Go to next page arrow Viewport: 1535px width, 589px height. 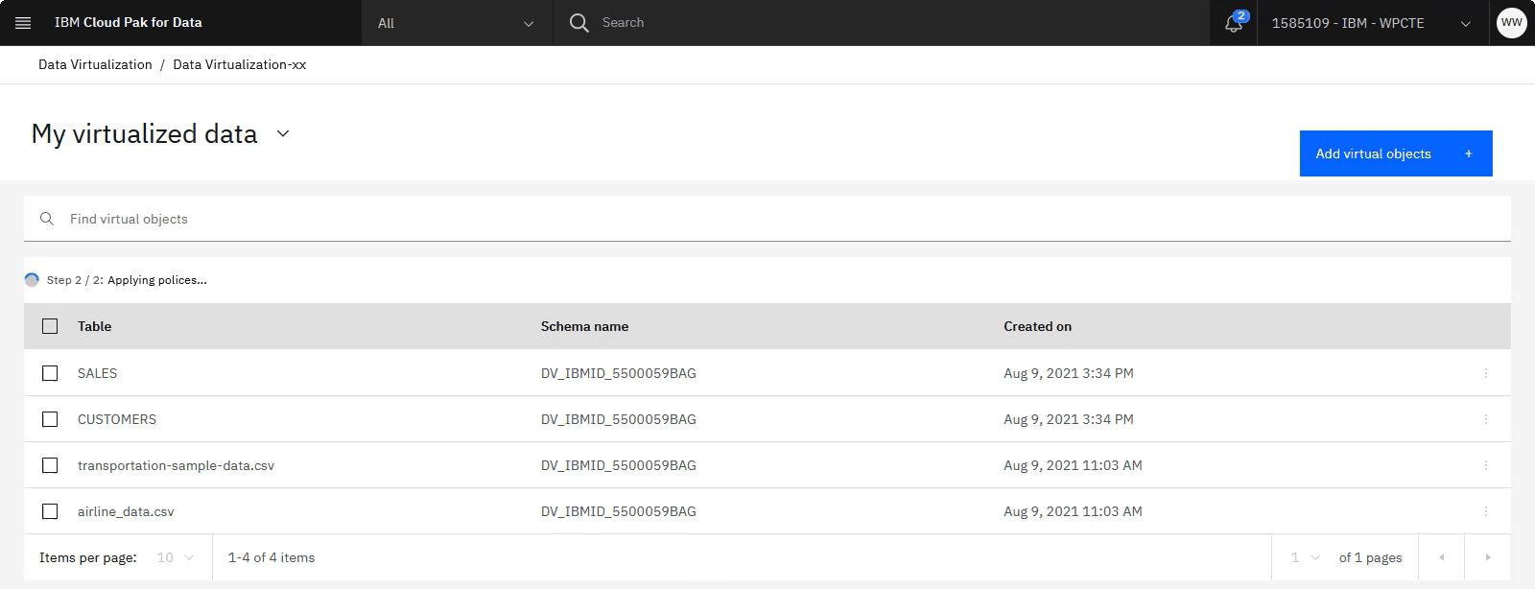click(1488, 557)
